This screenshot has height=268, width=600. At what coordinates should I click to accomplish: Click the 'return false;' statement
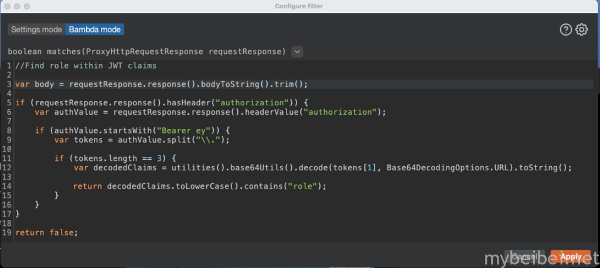click(46, 233)
